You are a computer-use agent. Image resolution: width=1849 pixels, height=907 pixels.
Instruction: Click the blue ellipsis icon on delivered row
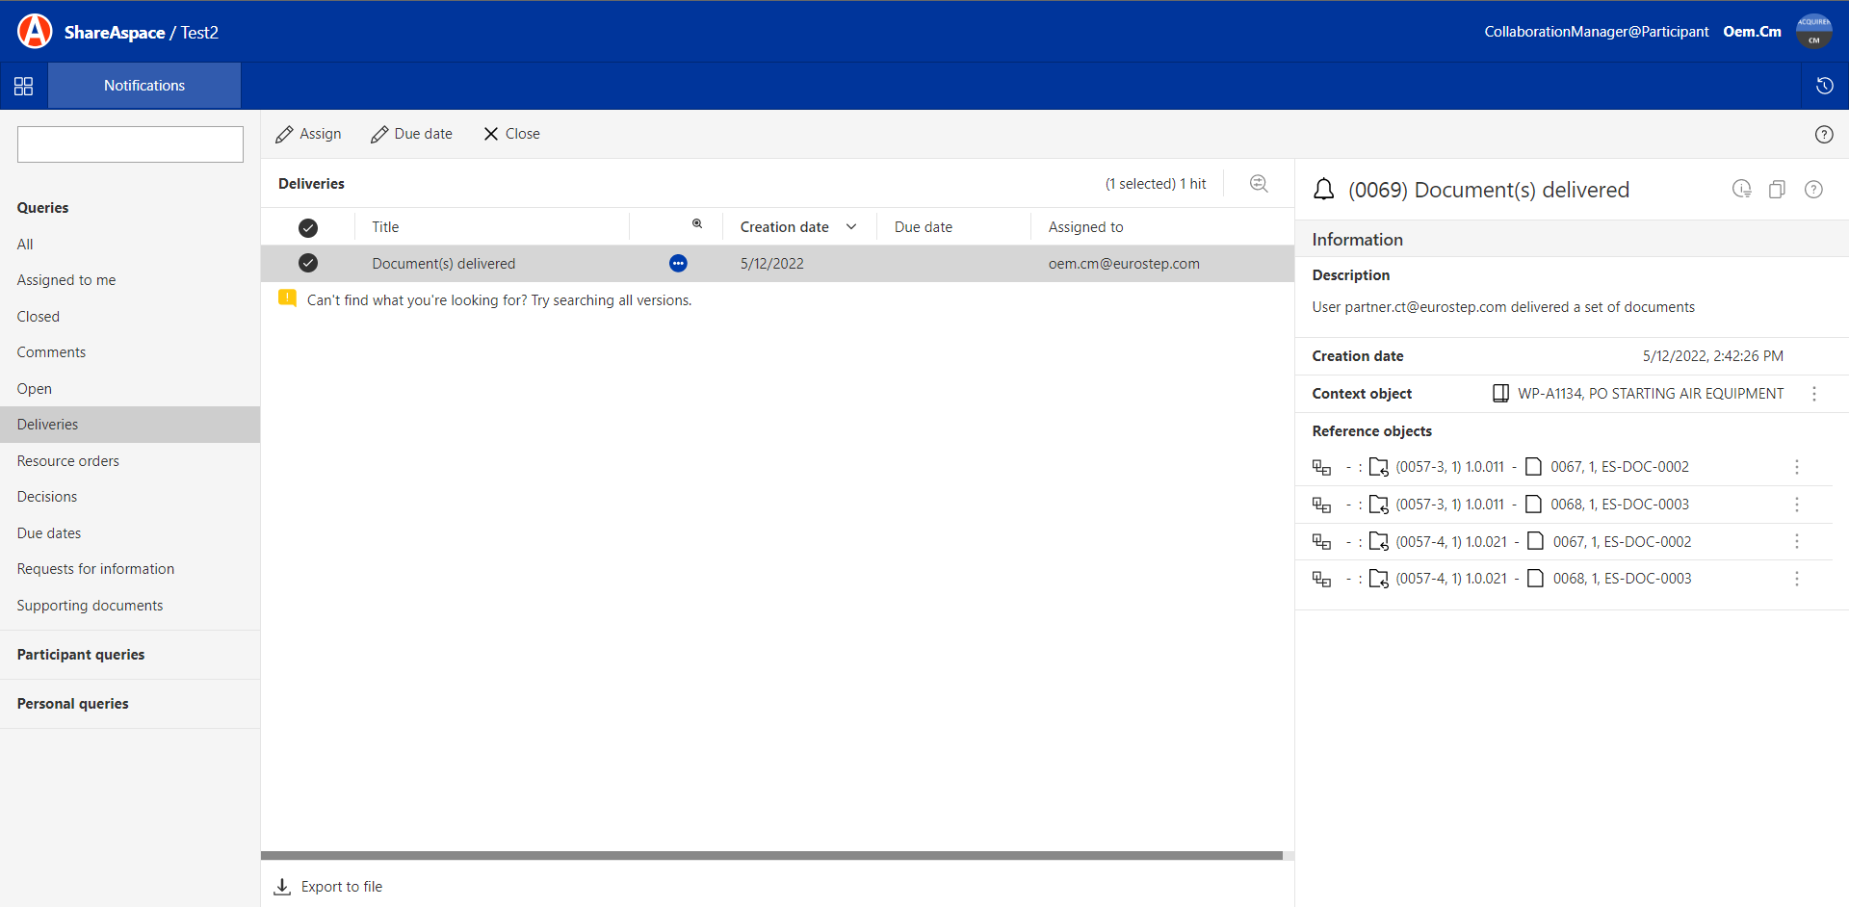pyautogui.click(x=678, y=264)
